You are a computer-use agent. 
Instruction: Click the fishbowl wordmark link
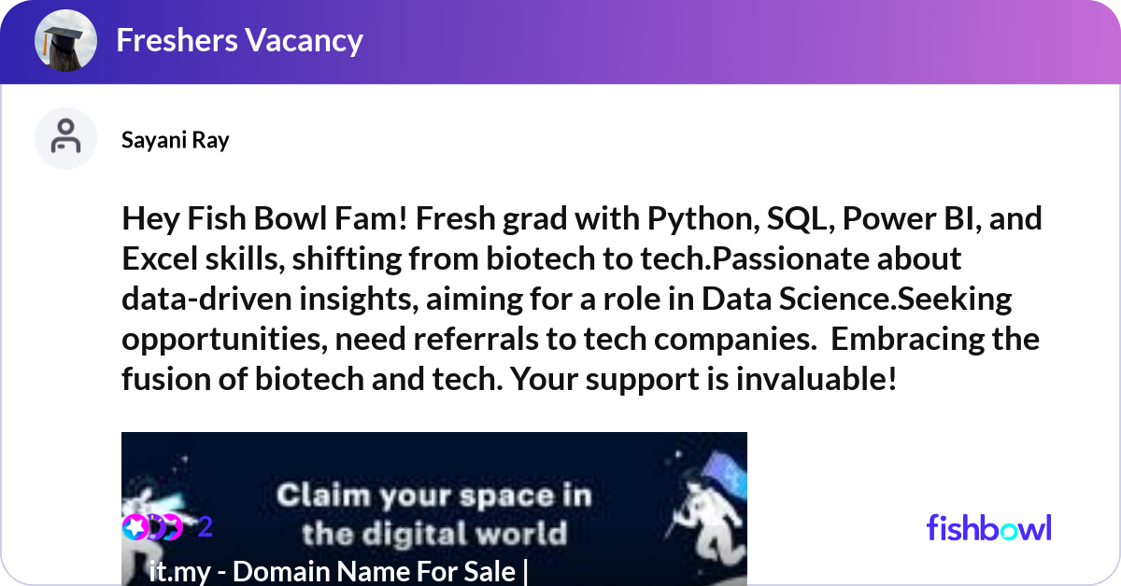[988, 528]
